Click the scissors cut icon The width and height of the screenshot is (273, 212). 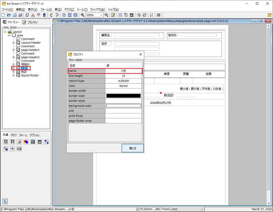click(33, 15)
